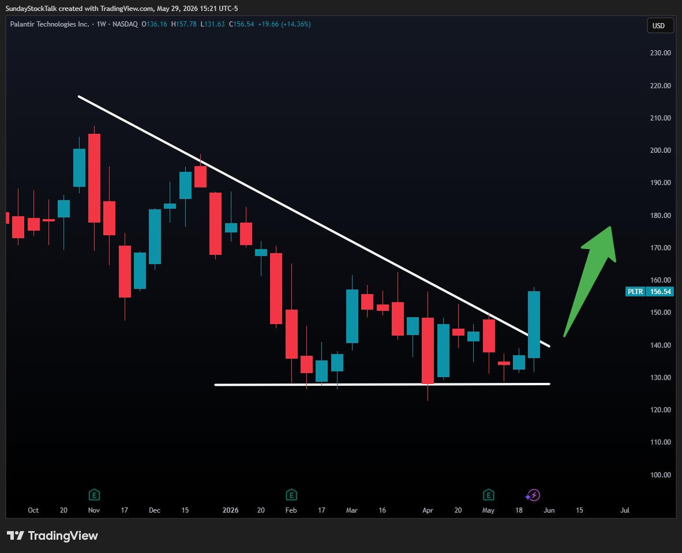
Task: Click the earnings E marker above Nov
Action: pyautogui.click(x=94, y=495)
